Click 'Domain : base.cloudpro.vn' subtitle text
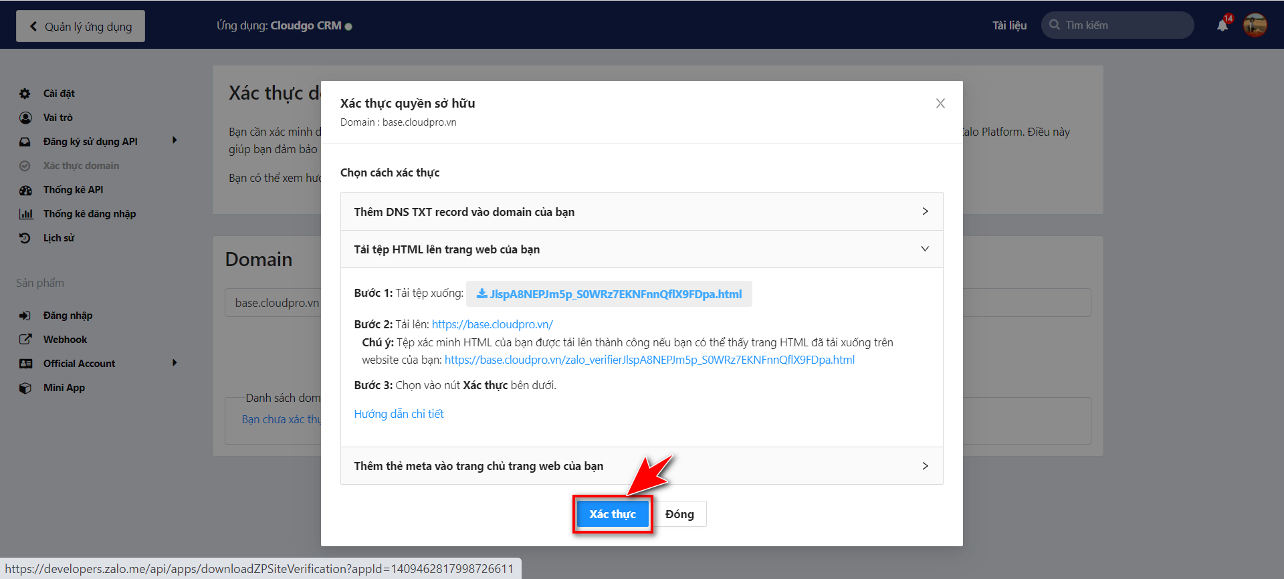 coord(399,122)
